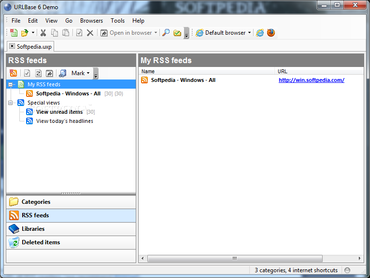
Task: Click the add new RSS feed icon
Action: 13,73
